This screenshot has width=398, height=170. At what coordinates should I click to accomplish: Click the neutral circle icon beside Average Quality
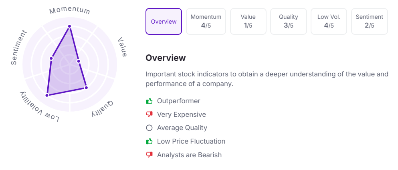click(149, 128)
